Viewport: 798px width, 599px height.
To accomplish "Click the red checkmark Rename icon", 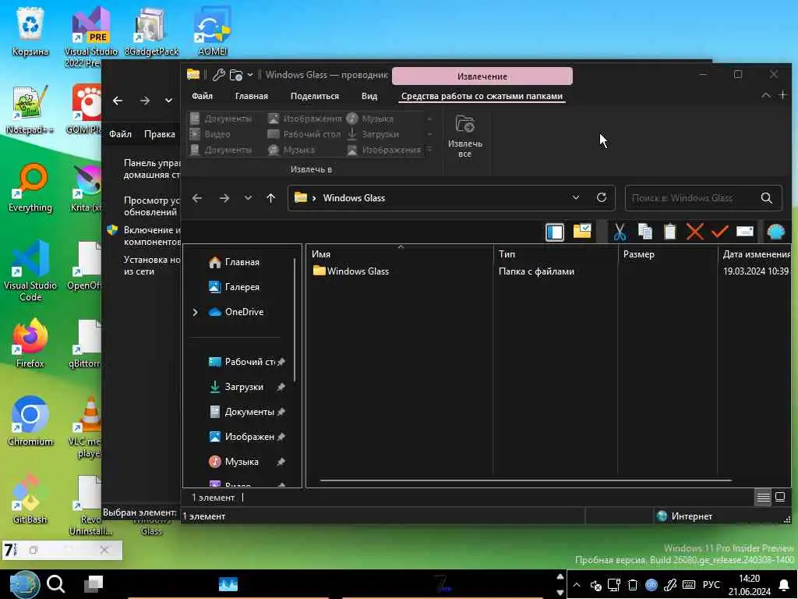I will point(719,232).
